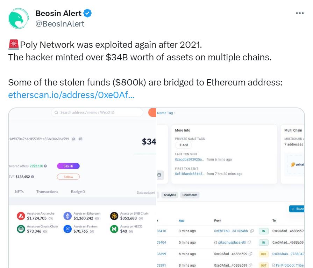The width and height of the screenshot is (313, 268).
Task: Open the Transactions tab
Action: click(47, 192)
